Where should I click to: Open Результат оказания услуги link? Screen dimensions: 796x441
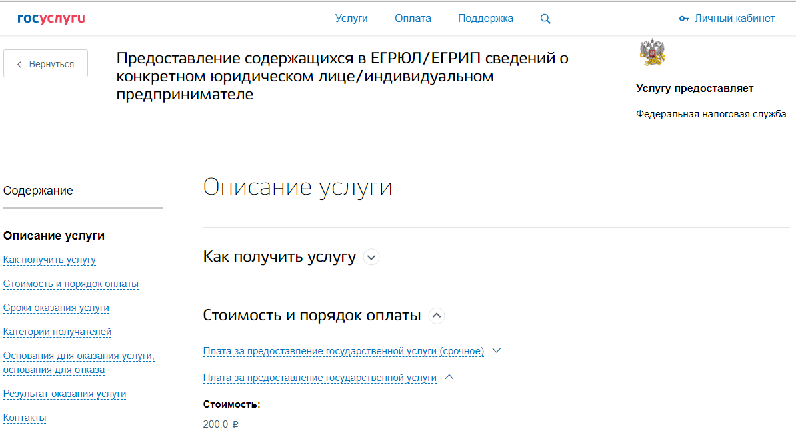click(65, 394)
